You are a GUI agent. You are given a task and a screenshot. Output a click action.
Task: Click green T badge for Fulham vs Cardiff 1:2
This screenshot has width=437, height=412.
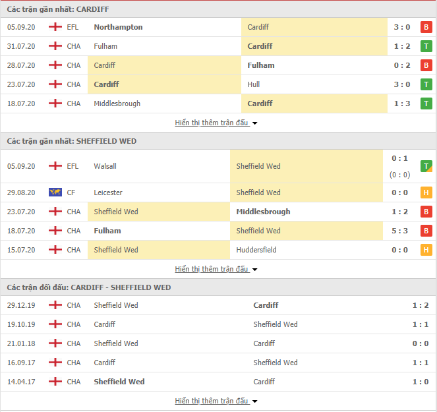pyautogui.click(x=426, y=46)
